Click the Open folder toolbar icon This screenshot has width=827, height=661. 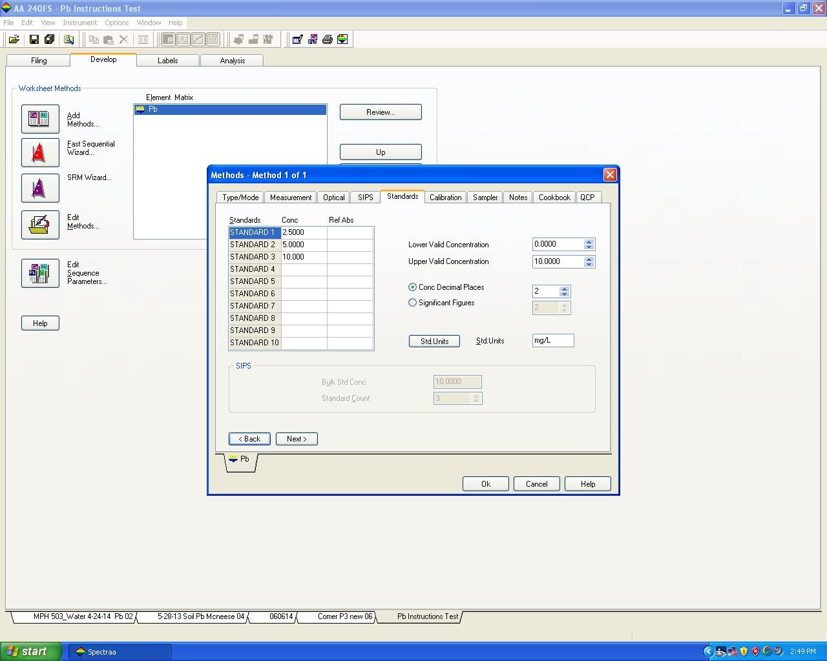click(x=14, y=39)
